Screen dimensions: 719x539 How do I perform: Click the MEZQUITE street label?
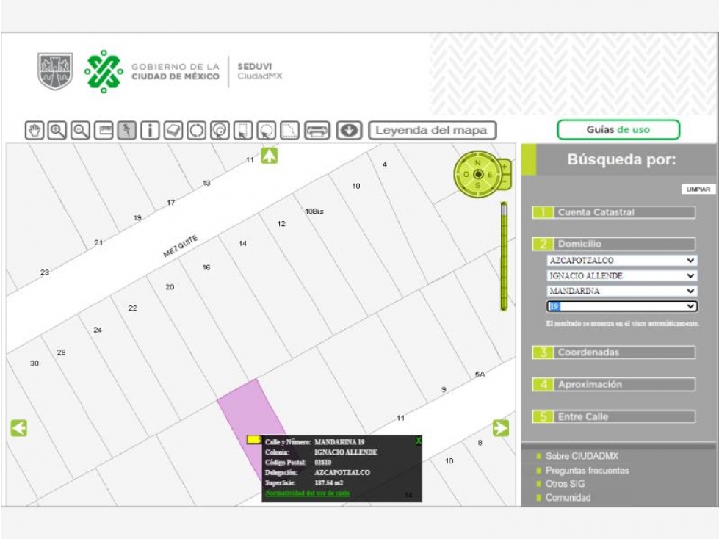click(180, 246)
